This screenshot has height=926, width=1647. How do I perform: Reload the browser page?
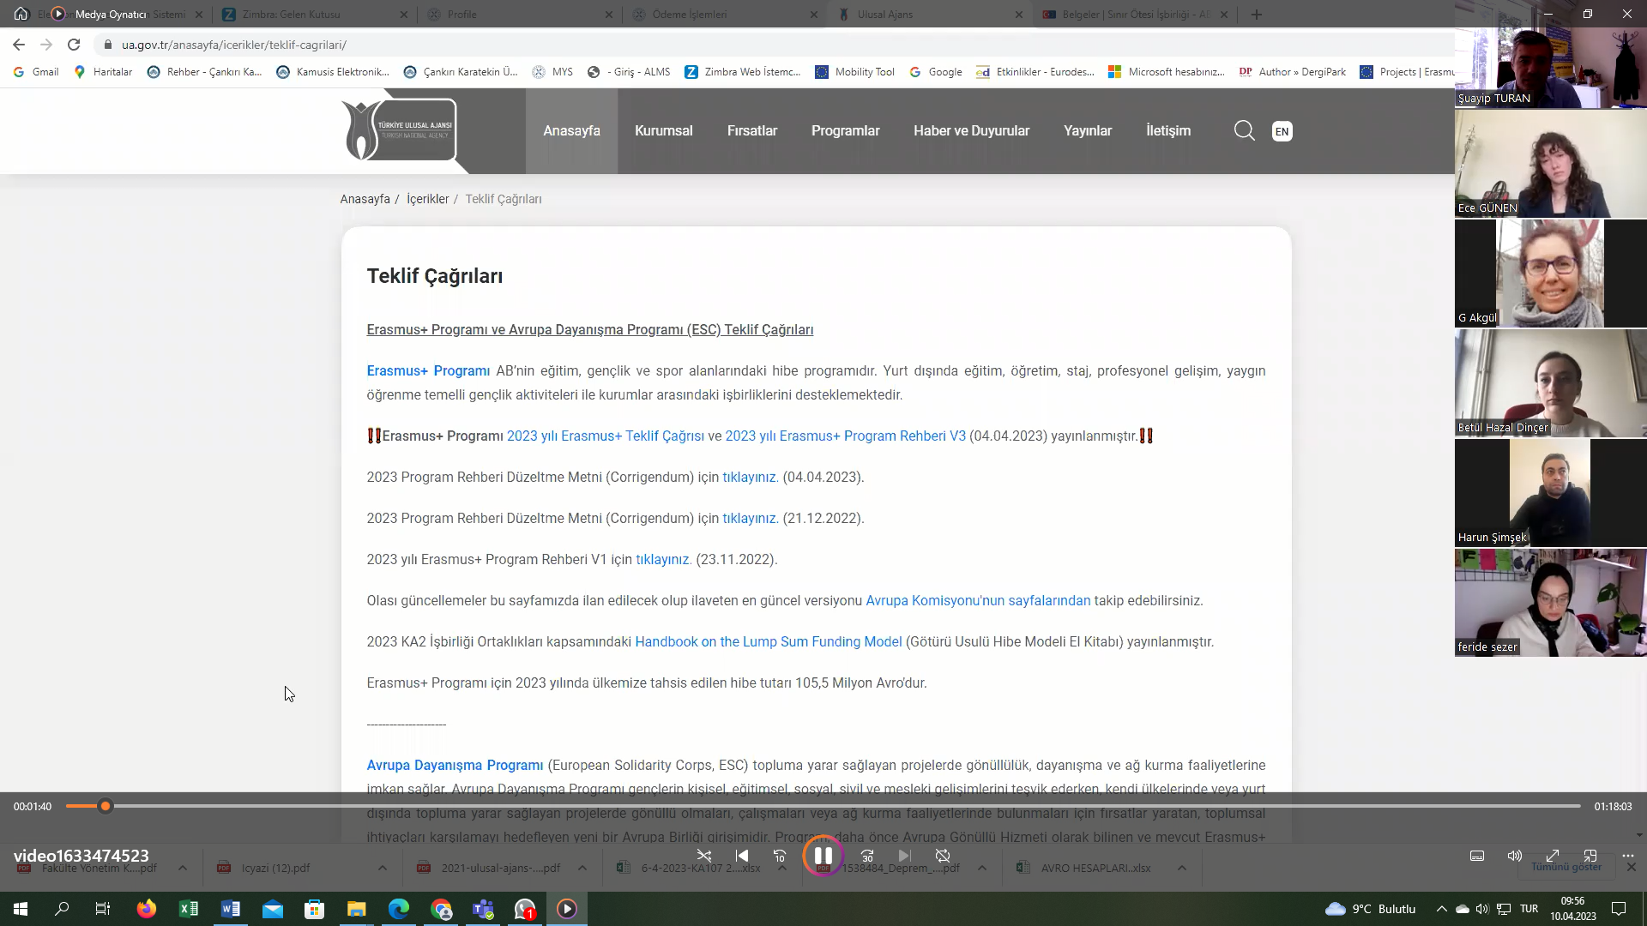pos(74,45)
